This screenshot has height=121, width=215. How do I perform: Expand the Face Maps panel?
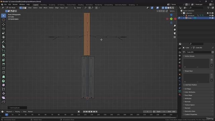[x=188, y=95]
